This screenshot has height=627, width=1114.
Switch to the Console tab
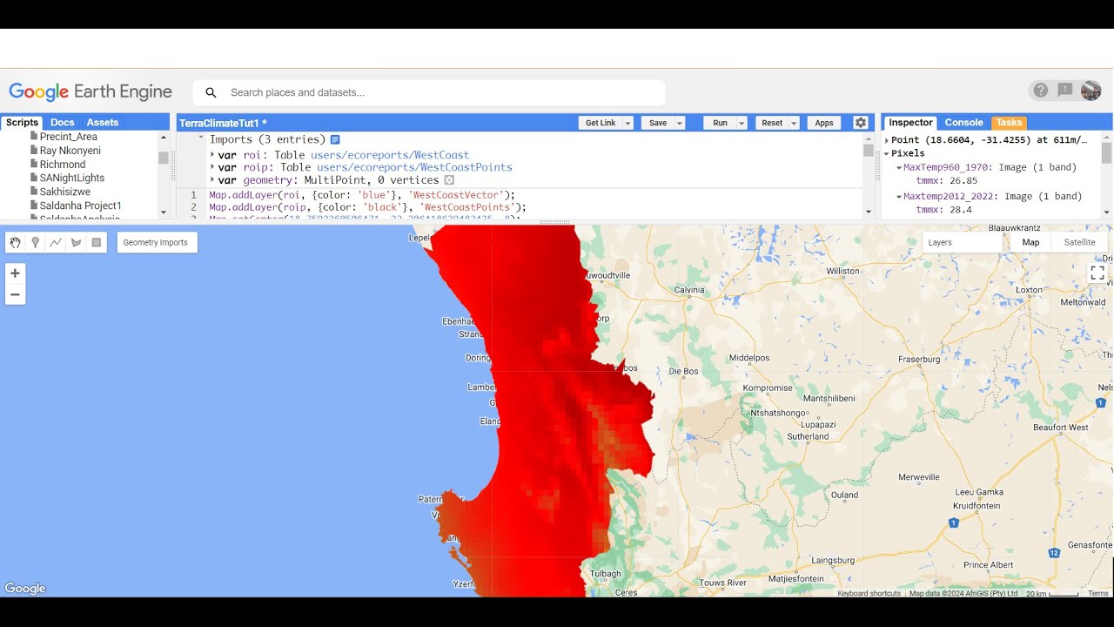[x=964, y=123]
